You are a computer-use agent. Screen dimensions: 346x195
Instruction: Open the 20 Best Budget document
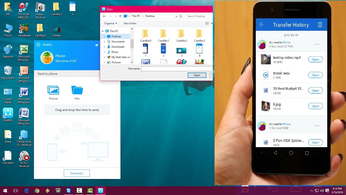pyautogui.click(x=315, y=90)
